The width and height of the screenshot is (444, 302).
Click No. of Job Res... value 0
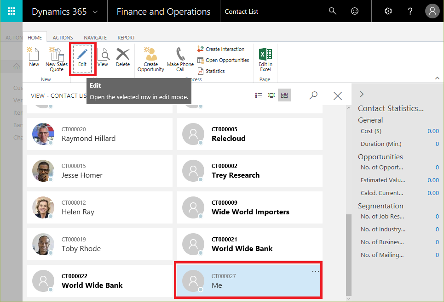(x=437, y=216)
